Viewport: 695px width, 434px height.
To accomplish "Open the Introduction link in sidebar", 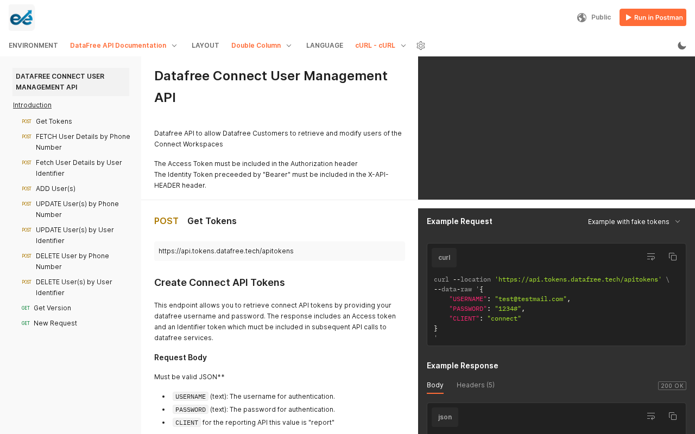I will (32, 105).
